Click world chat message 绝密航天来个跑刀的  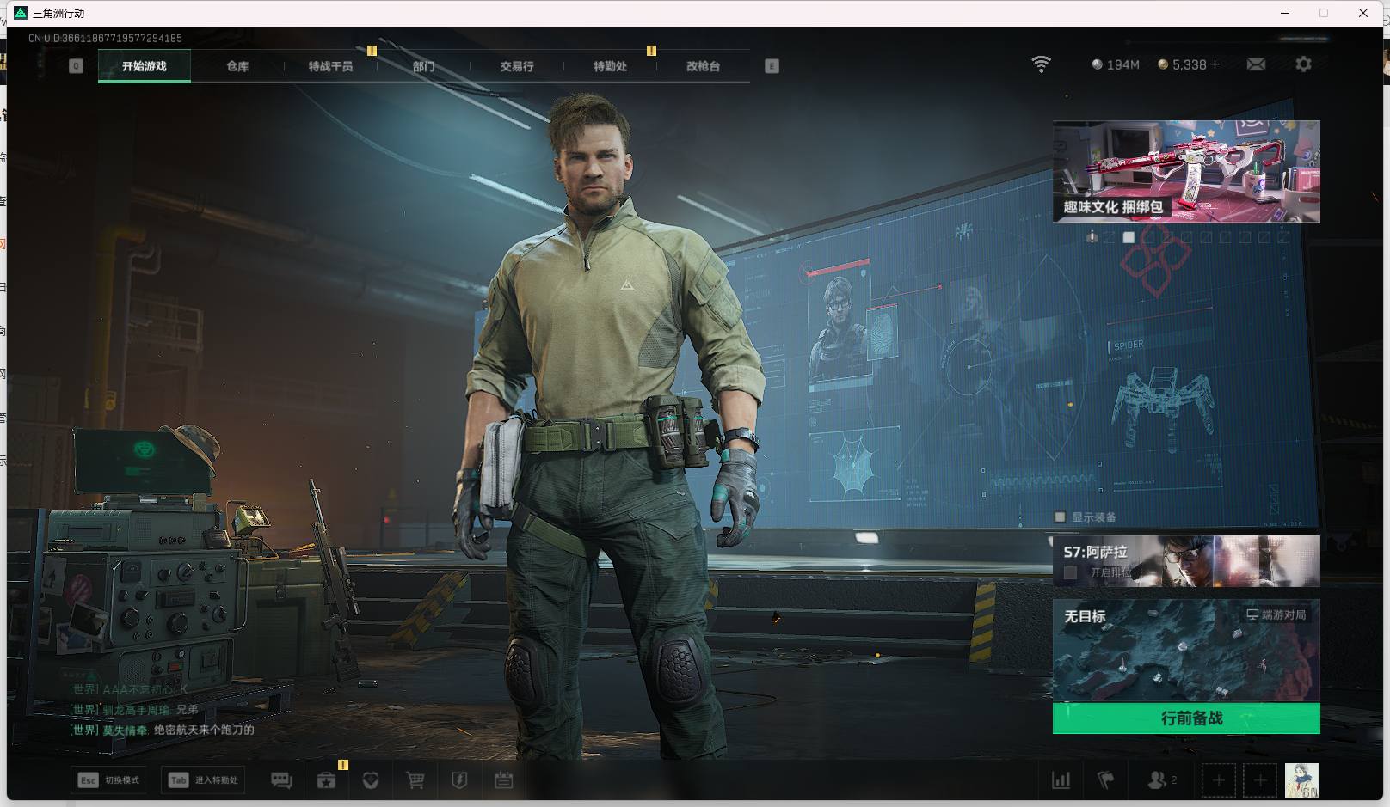coord(204,730)
